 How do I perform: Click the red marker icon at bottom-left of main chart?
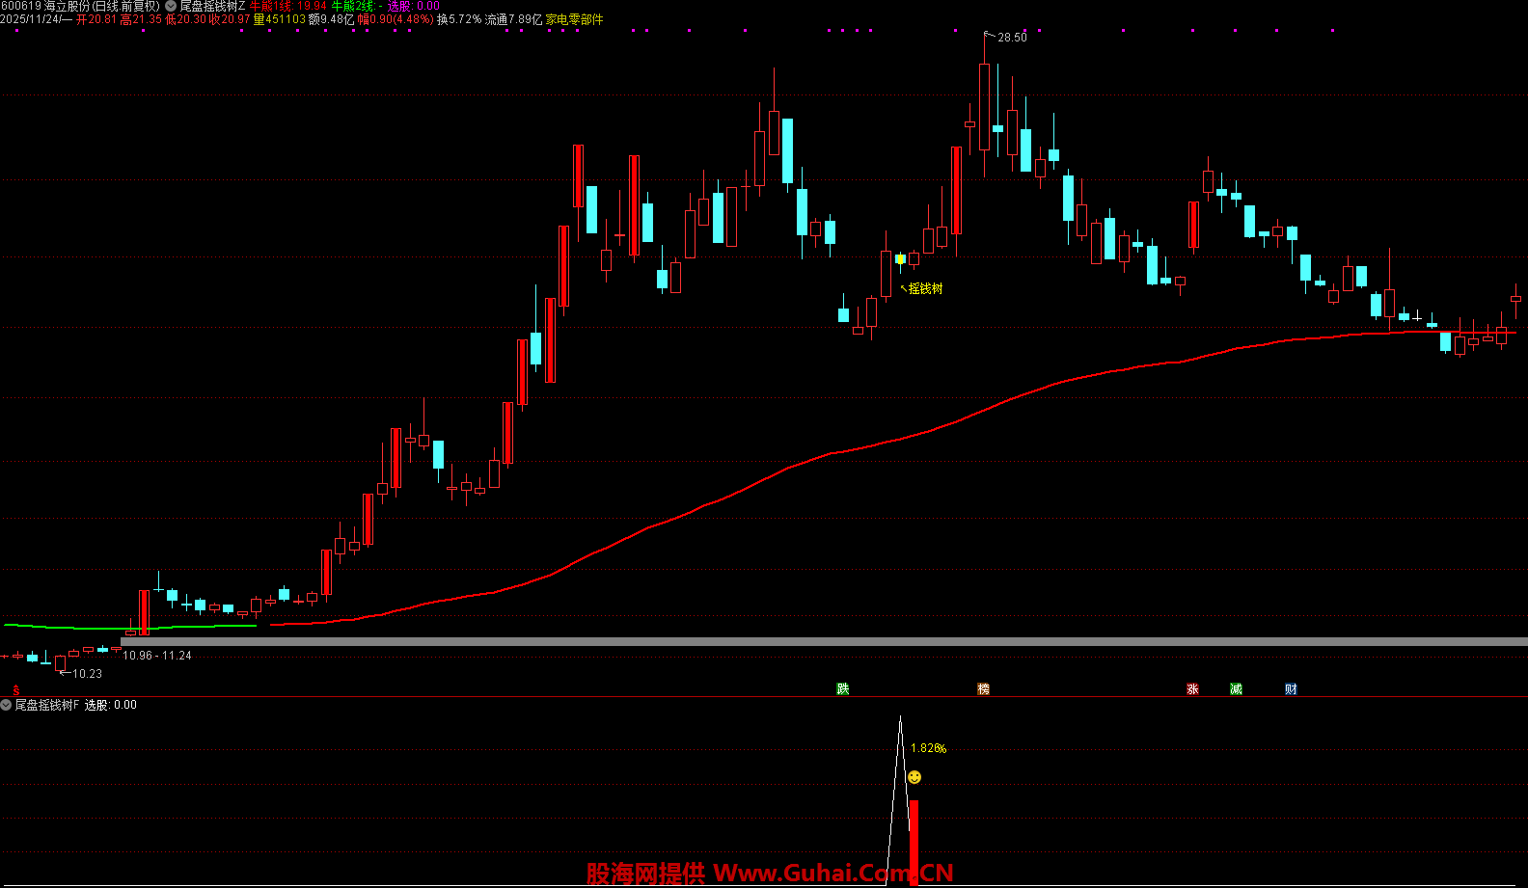[x=15, y=689]
